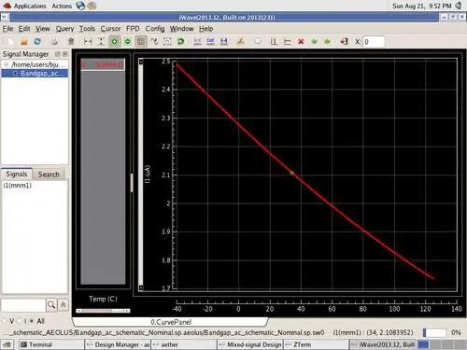The height and width of the screenshot is (350, 467).
Task: Click the double-chevron collapse button beside search
Action: 64,305
